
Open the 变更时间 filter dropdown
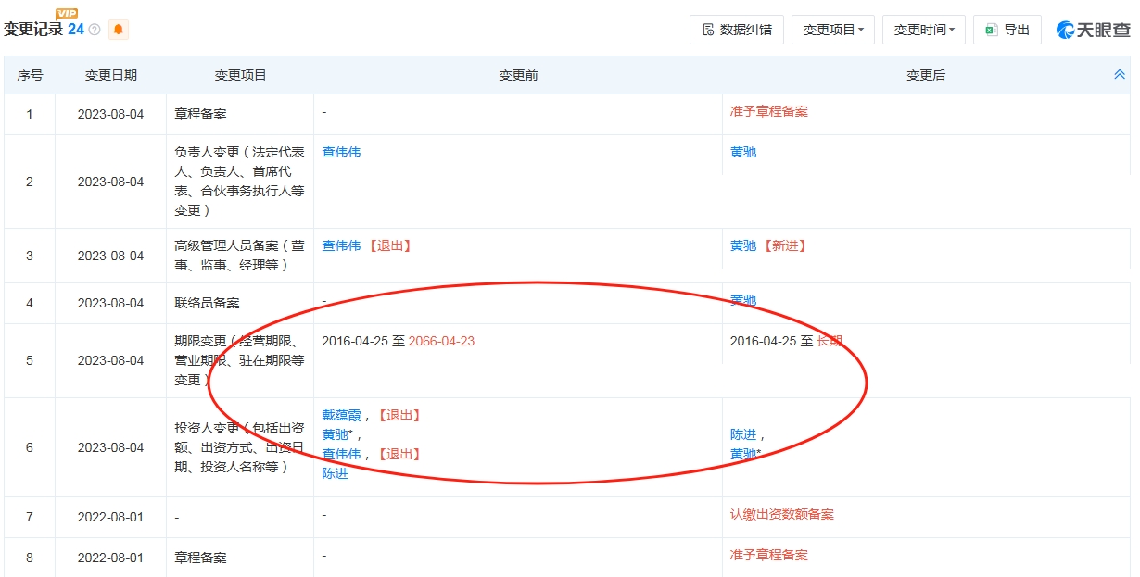pos(924,29)
